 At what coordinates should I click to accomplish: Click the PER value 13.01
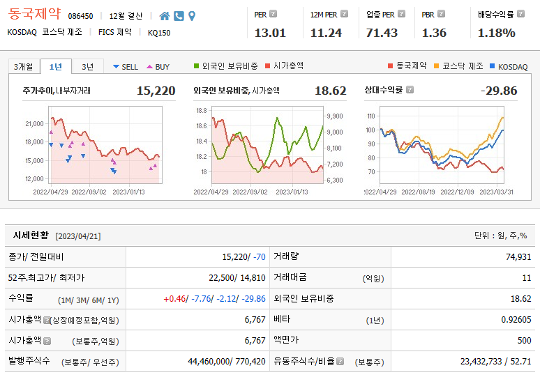[x=270, y=33]
